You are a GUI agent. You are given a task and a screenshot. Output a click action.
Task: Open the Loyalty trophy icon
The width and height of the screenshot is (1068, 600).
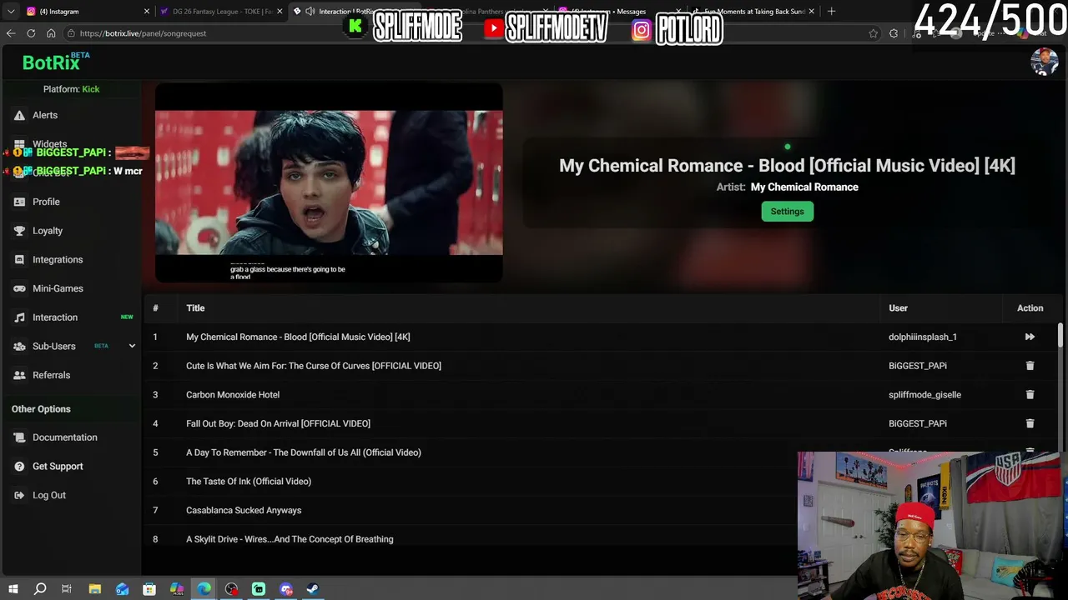tap(19, 231)
